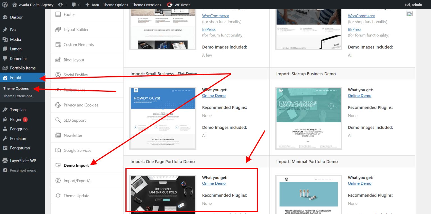431x214 pixels.
Task: Click the Small Business Flat demo thumbnail
Action: (x=163, y=118)
